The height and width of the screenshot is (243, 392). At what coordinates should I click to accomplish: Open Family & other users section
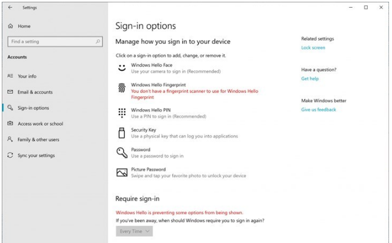[38, 140]
